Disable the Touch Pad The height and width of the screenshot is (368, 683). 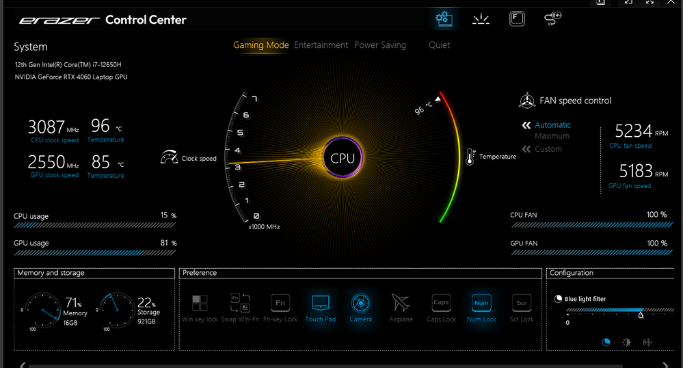pyautogui.click(x=321, y=302)
